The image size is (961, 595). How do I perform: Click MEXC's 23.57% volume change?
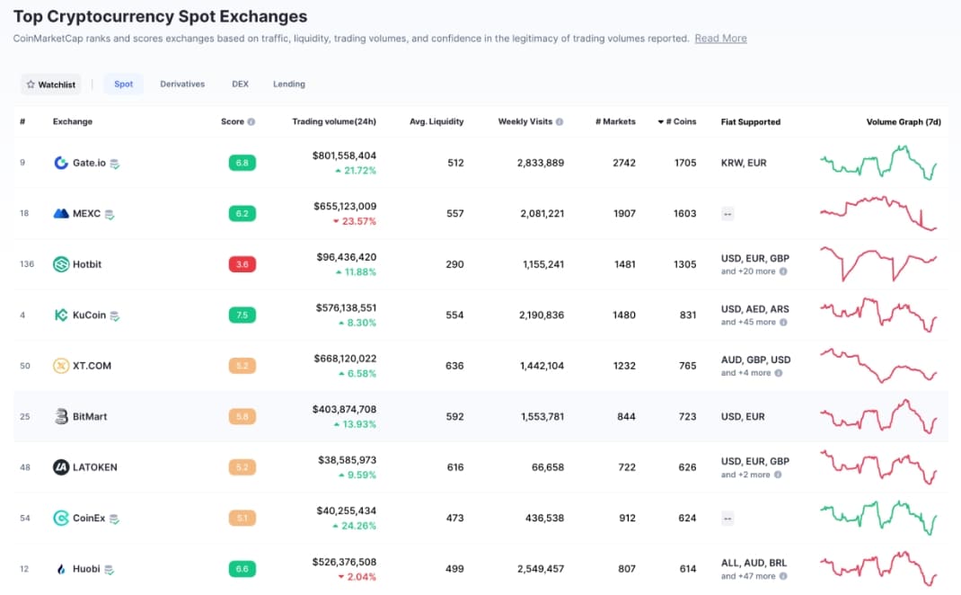coord(354,221)
